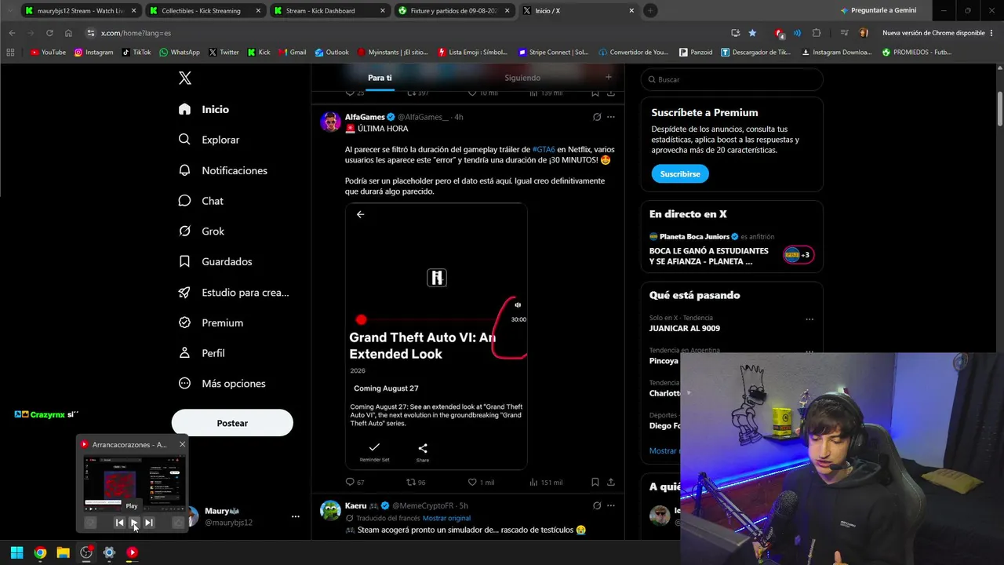Screen dimensions: 1004x565
Task: Open File Explorer from the taskbar
Action: click(x=63, y=552)
